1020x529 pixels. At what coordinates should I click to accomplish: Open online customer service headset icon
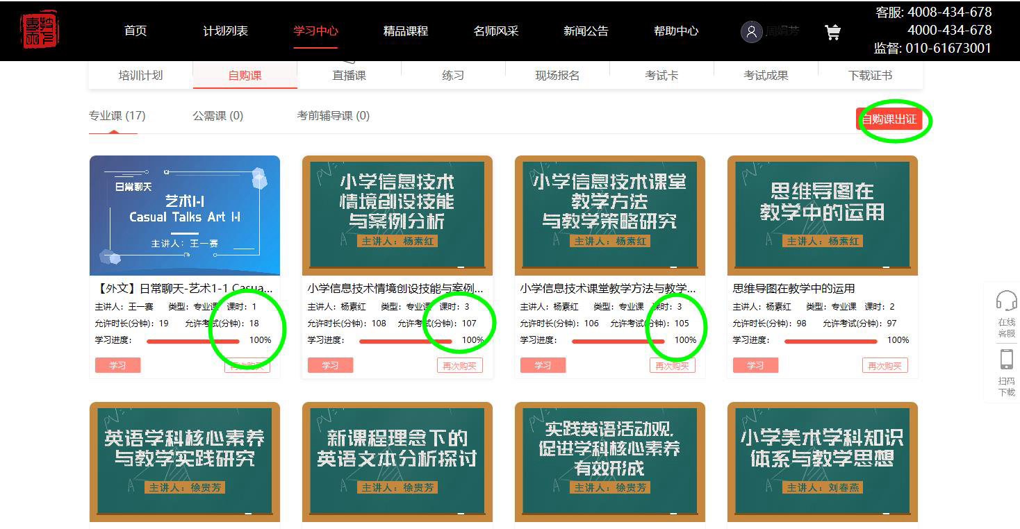click(x=1007, y=301)
